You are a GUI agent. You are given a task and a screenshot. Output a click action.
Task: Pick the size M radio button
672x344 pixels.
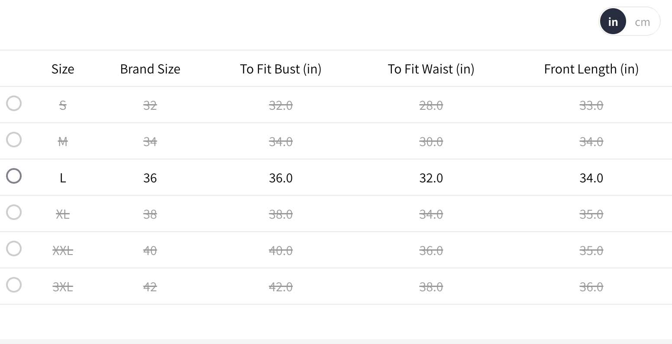[14, 140]
